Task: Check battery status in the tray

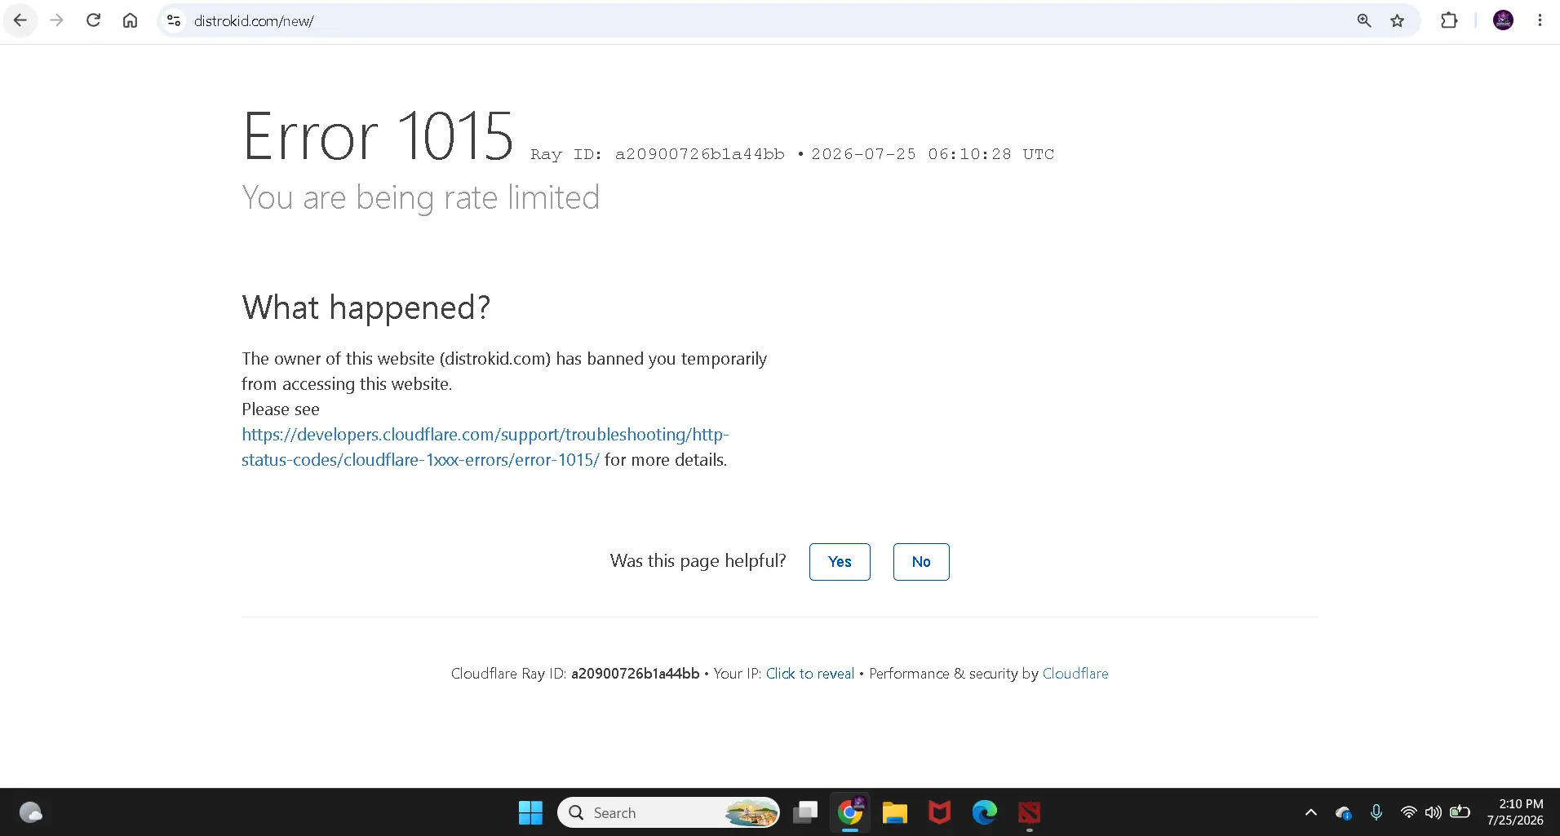Action: click(1460, 812)
